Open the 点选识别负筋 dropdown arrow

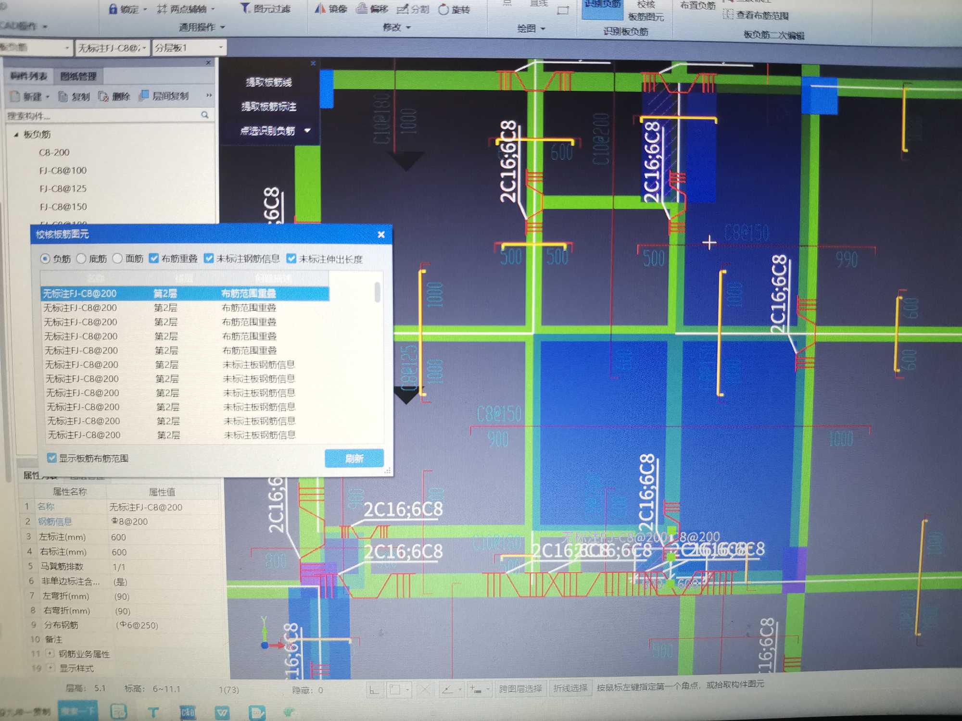[x=307, y=130]
